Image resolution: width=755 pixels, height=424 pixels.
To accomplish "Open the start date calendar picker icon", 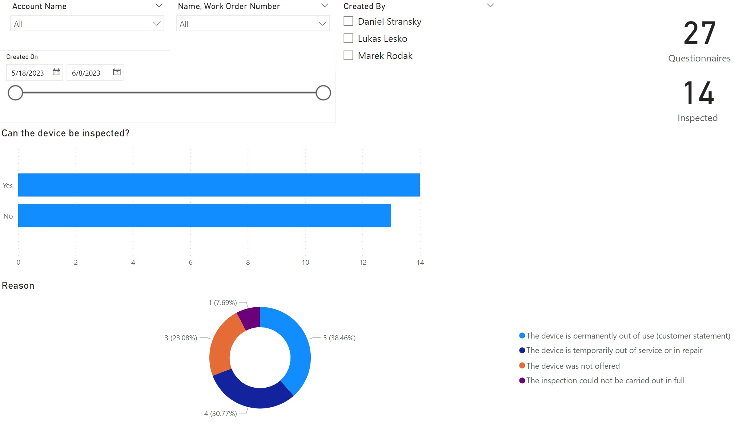I will pos(56,72).
